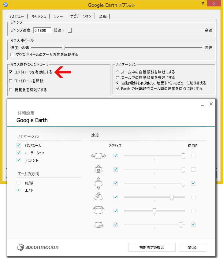Toggle 逆向き for spin rotation axis
The height and width of the screenshot is (258, 223).
coord(193,224)
